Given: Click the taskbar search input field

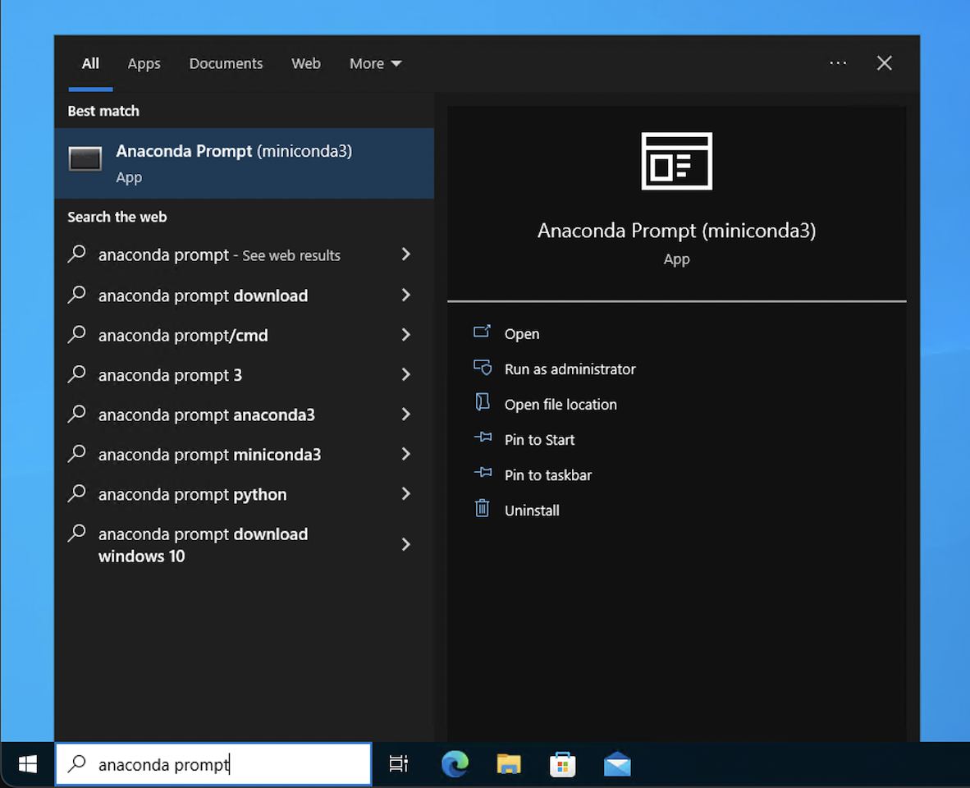Looking at the screenshot, I should (x=213, y=764).
